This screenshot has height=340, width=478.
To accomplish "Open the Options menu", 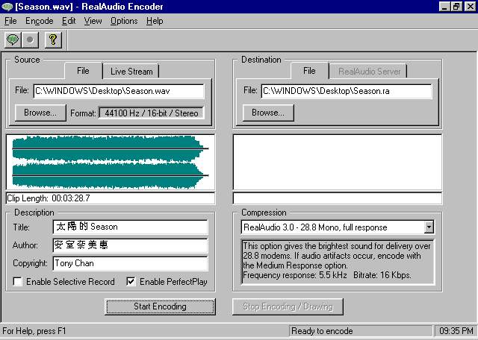I will 124,21.
